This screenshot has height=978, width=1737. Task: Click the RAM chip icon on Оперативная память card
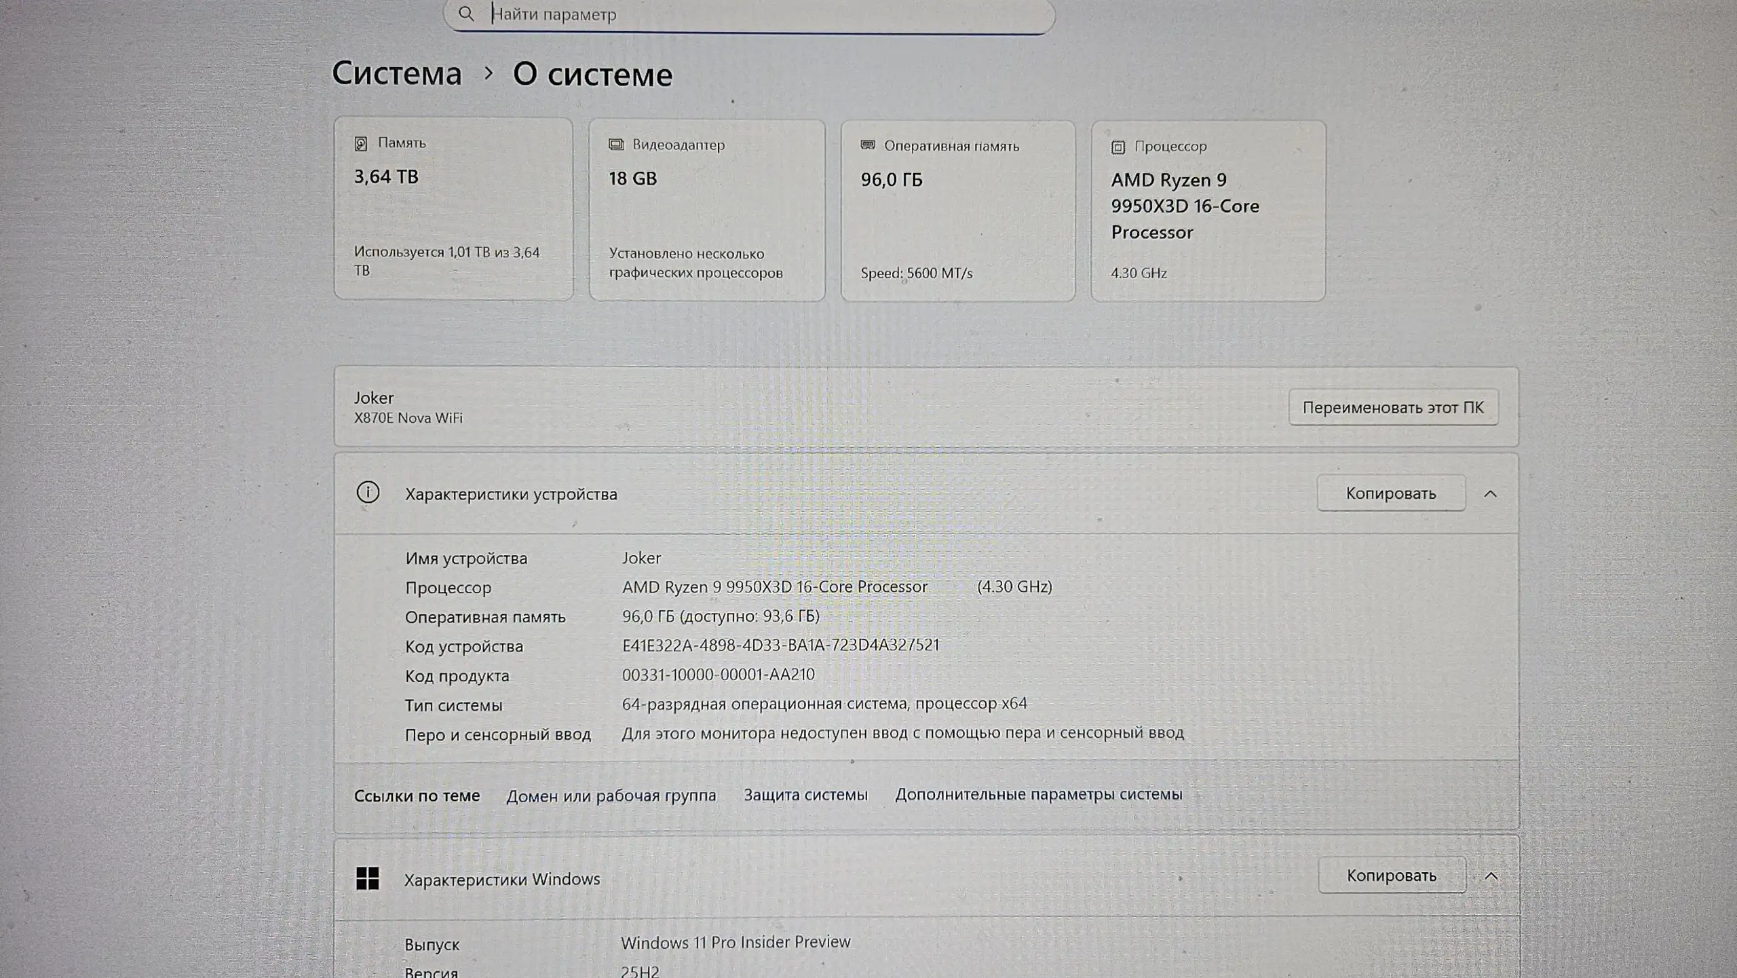[868, 145]
